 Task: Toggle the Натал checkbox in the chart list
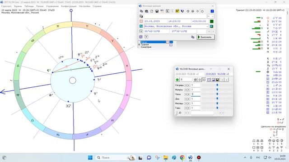[x=140, y=42]
